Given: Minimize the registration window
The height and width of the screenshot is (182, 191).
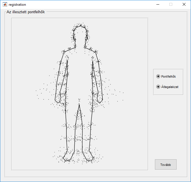Looking at the screenshot, I should point(158,4).
